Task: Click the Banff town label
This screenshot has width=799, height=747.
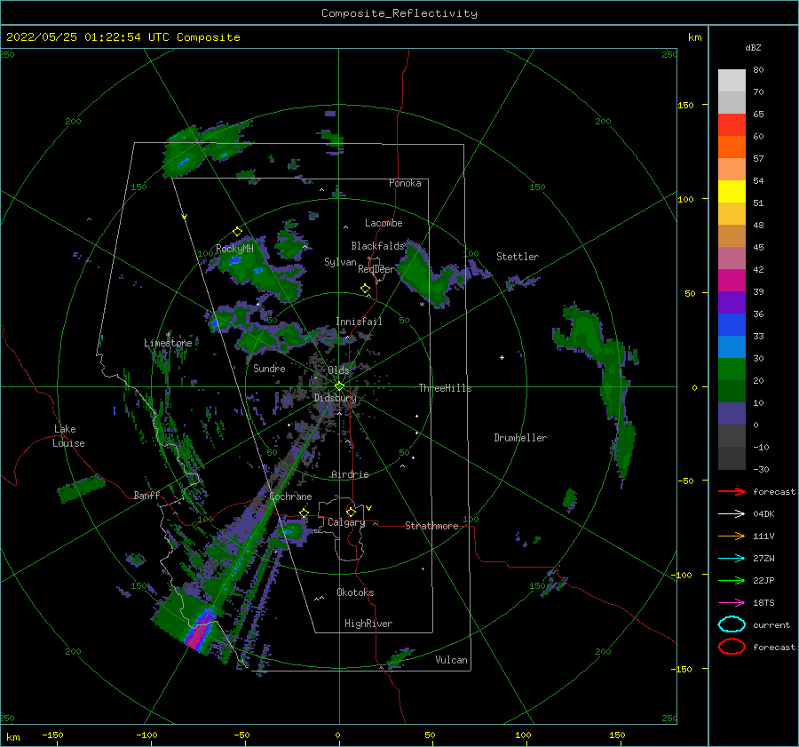Action: [146, 495]
